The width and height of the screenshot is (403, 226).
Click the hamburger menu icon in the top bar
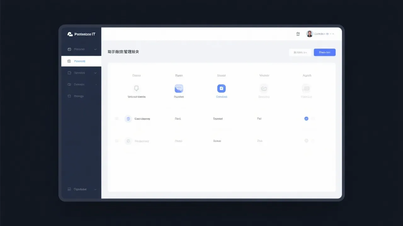tap(298, 34)
